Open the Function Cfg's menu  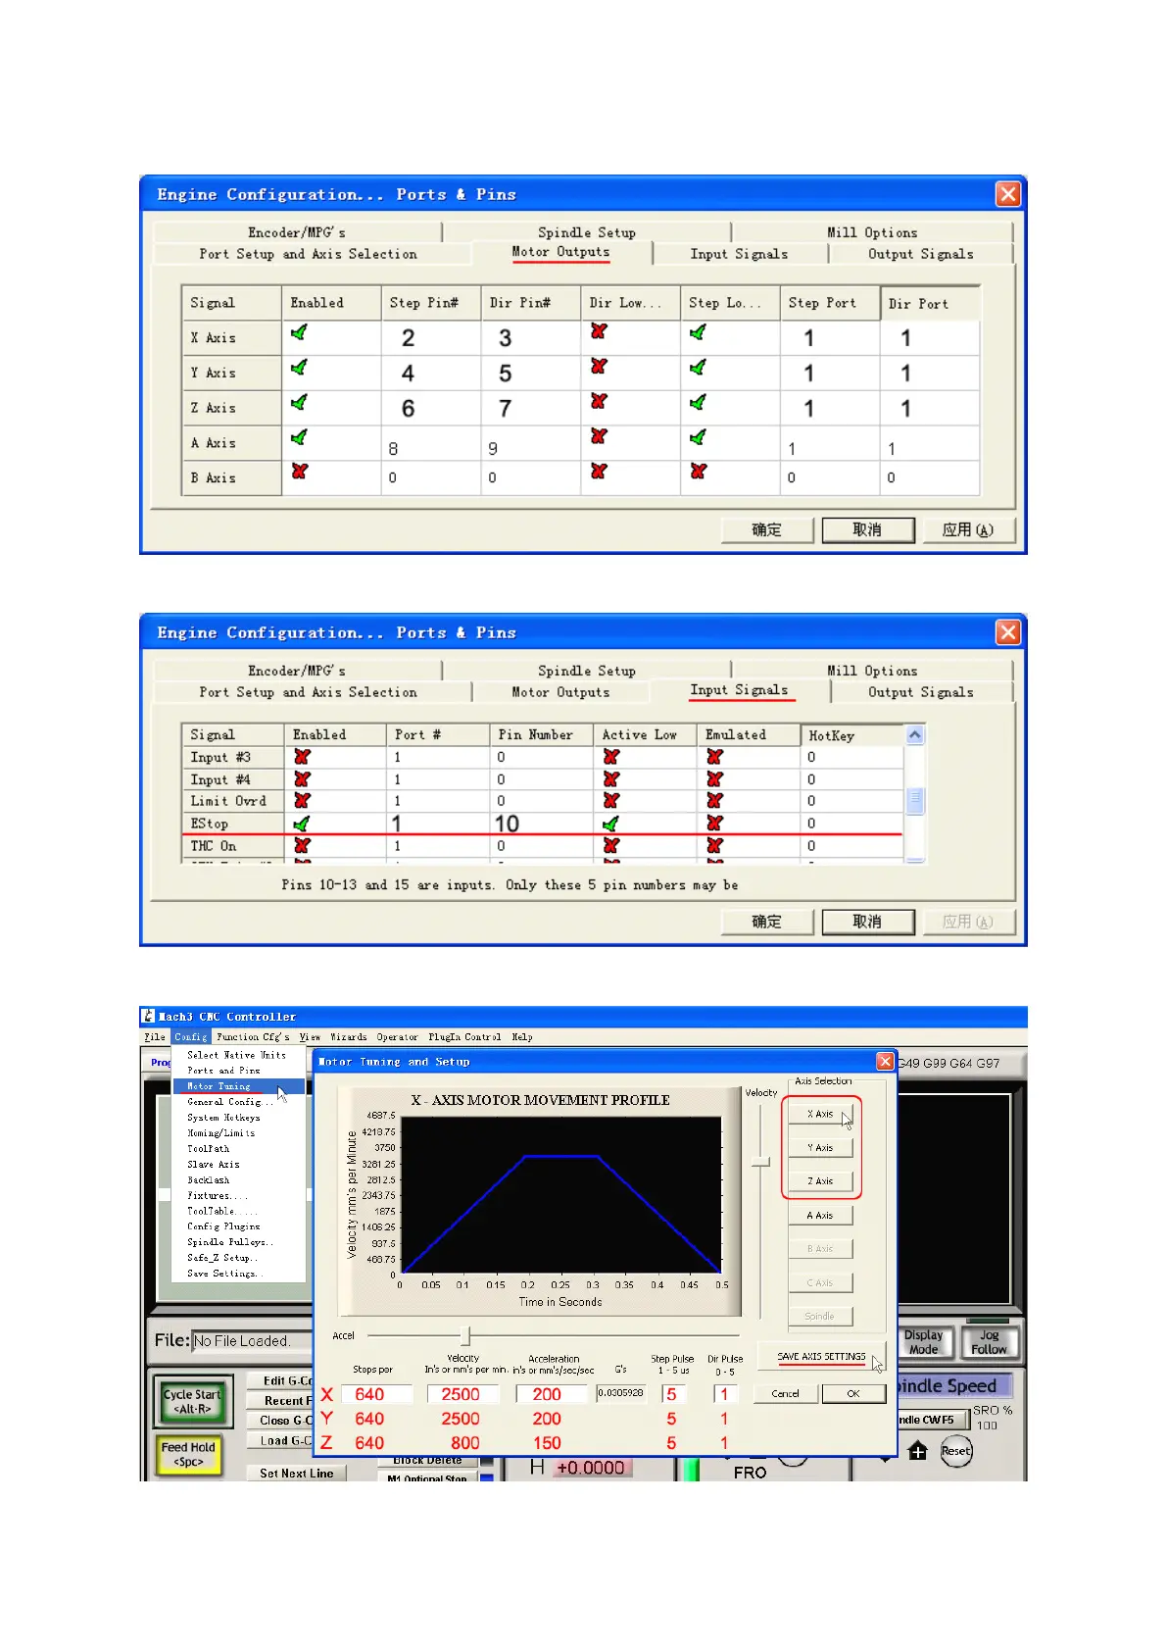pos(253,1036)
